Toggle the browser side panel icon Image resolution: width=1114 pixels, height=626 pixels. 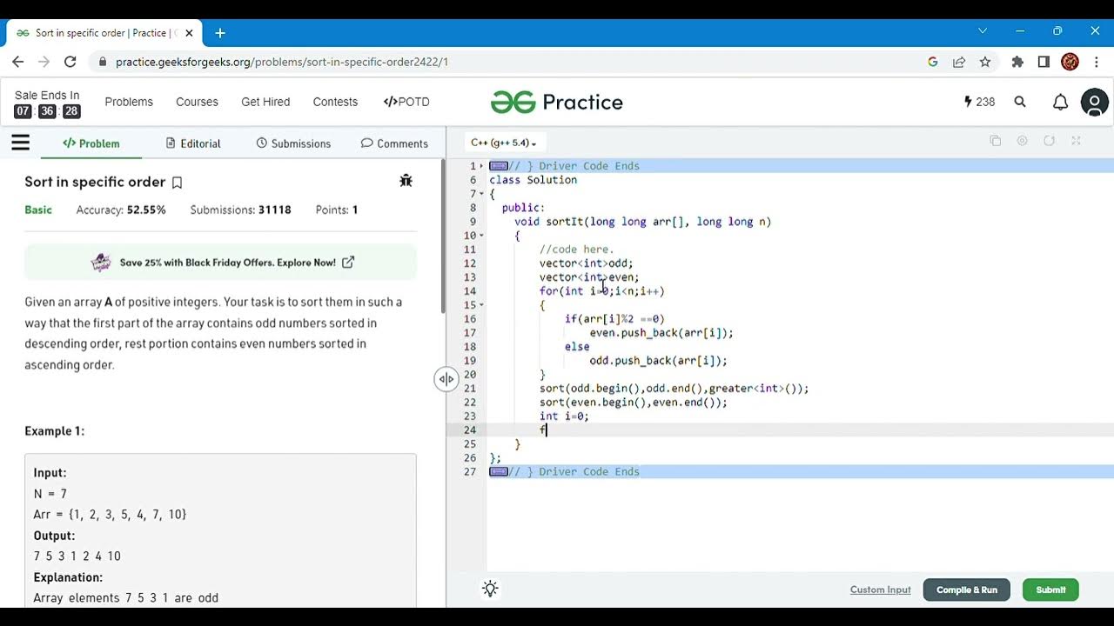pos(1044,62)
